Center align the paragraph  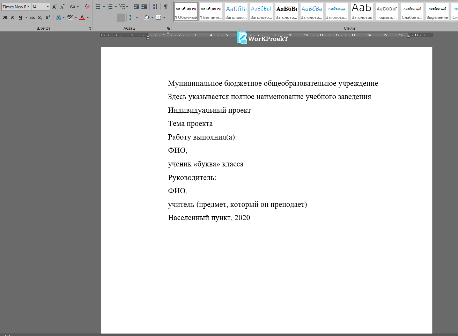pyautogui.click(x=105, y=17)
